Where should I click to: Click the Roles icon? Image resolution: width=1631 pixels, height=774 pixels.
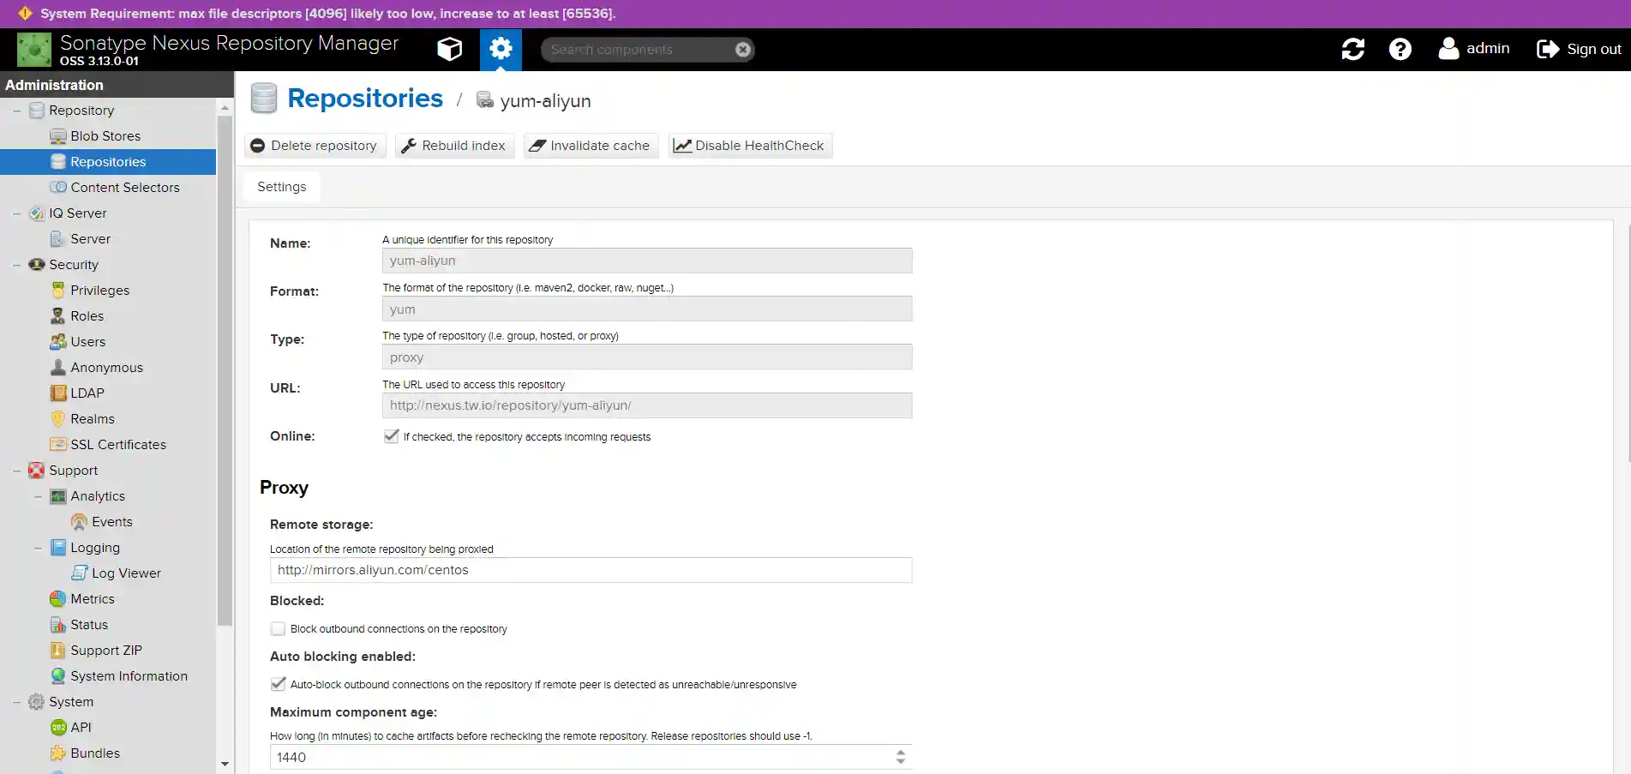coord(58,316)
